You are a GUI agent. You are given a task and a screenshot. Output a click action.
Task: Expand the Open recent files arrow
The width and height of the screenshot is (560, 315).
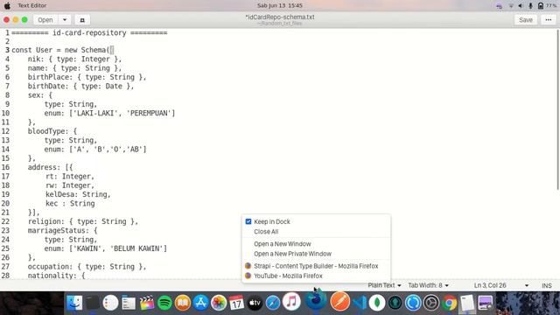tap(65, 20)
